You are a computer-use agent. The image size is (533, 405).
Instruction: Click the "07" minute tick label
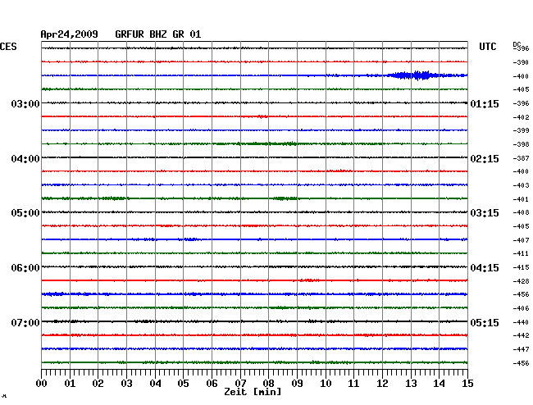(x=240, y=383)
